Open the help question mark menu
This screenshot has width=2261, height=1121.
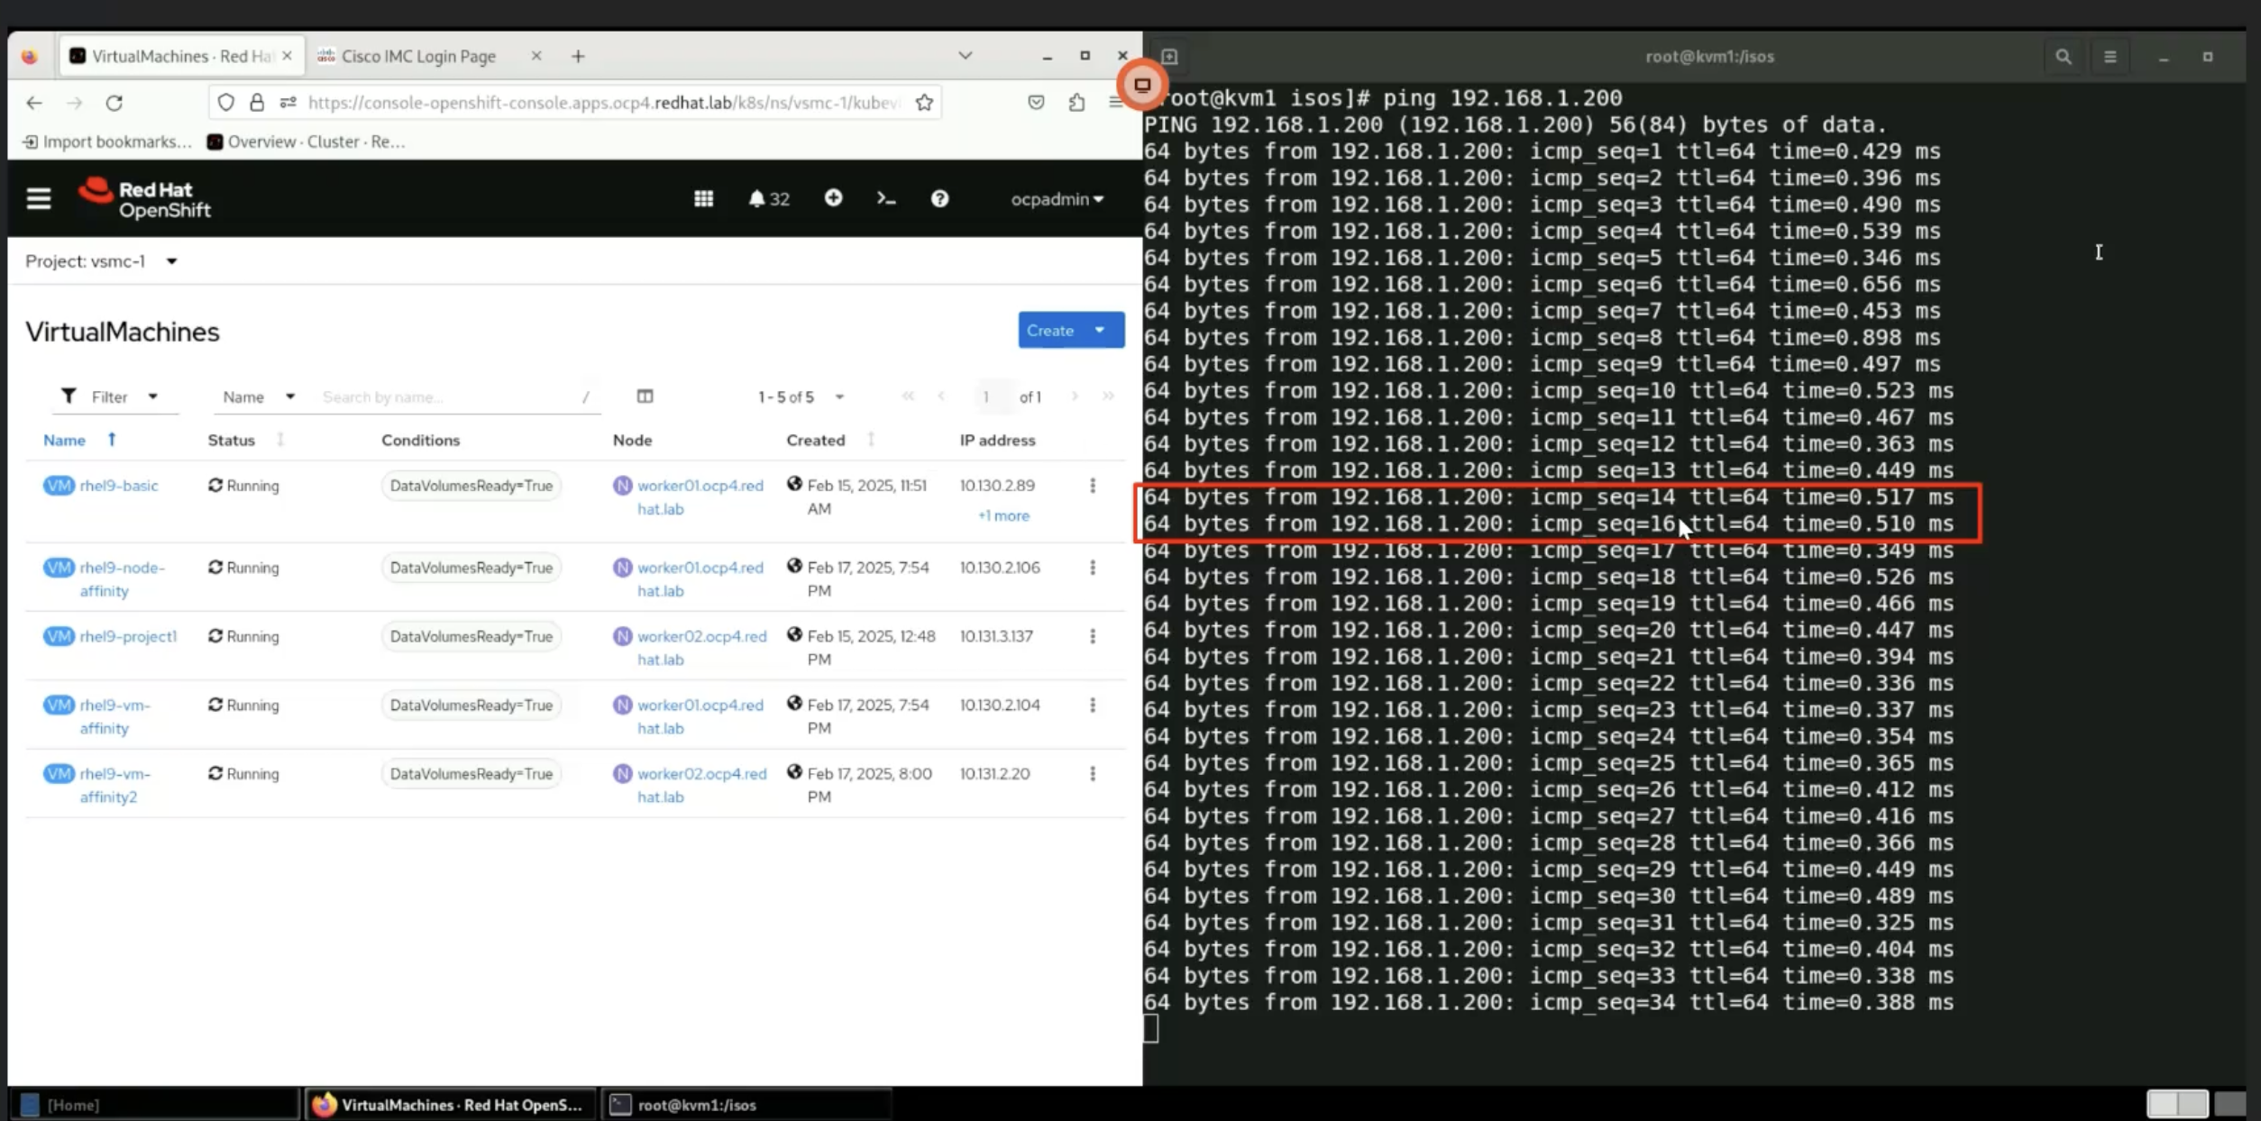(939, 198)
